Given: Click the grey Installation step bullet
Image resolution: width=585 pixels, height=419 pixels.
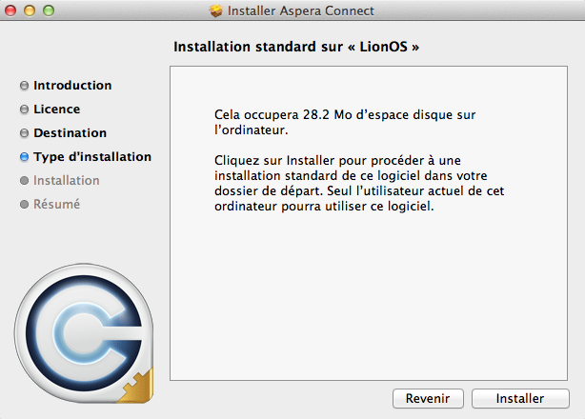Looking at the screenshot, I should pos(24,181).
